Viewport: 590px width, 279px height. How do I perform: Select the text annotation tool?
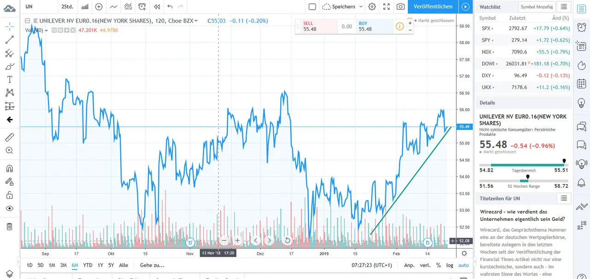pyautogui.click(x=9, y=80)
